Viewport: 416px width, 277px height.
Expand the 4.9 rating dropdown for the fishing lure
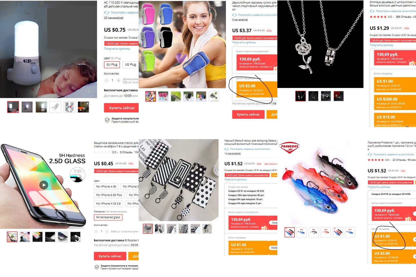(388, 160)
